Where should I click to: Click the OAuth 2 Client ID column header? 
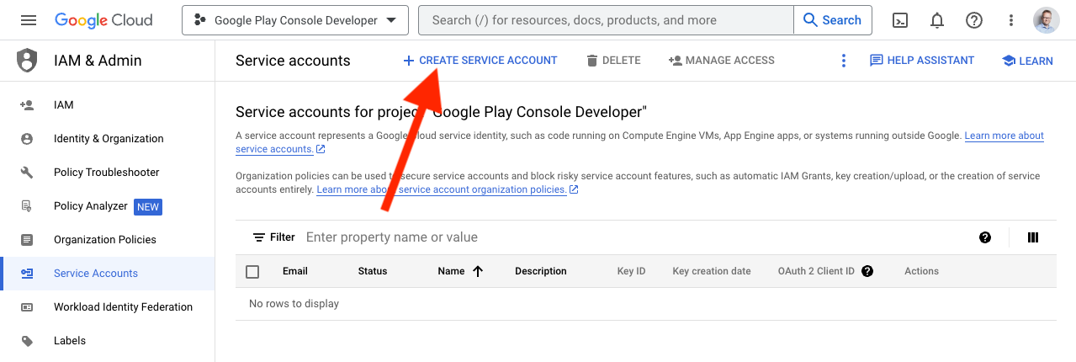coord(816,271)
